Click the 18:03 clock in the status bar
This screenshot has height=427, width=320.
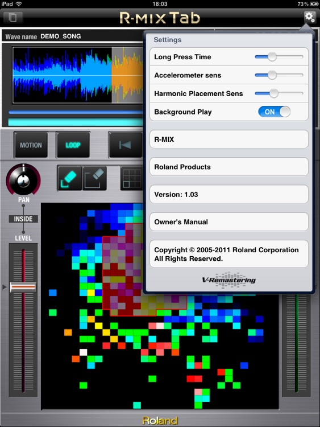[x=160, y=4]
